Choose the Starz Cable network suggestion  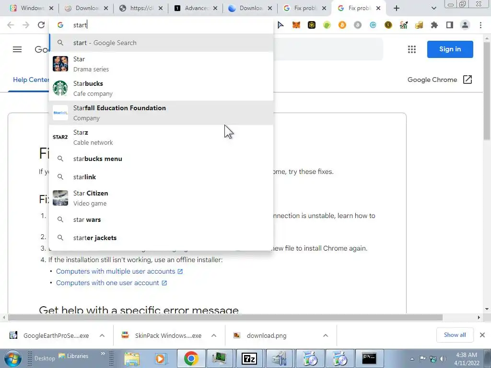(x=161, y=137)
